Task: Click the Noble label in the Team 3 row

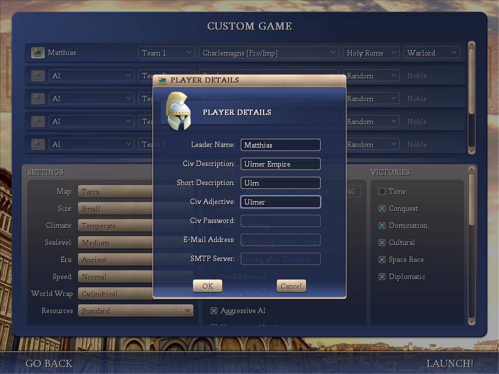Action: (x=417, y=98)
